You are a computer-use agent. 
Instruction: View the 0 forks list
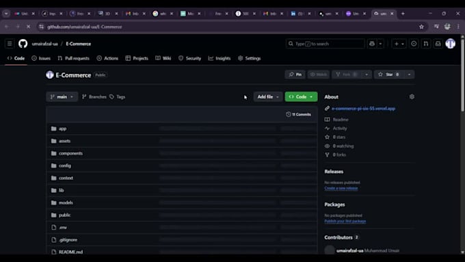[x=339, y=155]
